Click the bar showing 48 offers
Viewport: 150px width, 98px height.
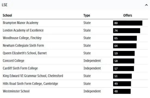122,91
